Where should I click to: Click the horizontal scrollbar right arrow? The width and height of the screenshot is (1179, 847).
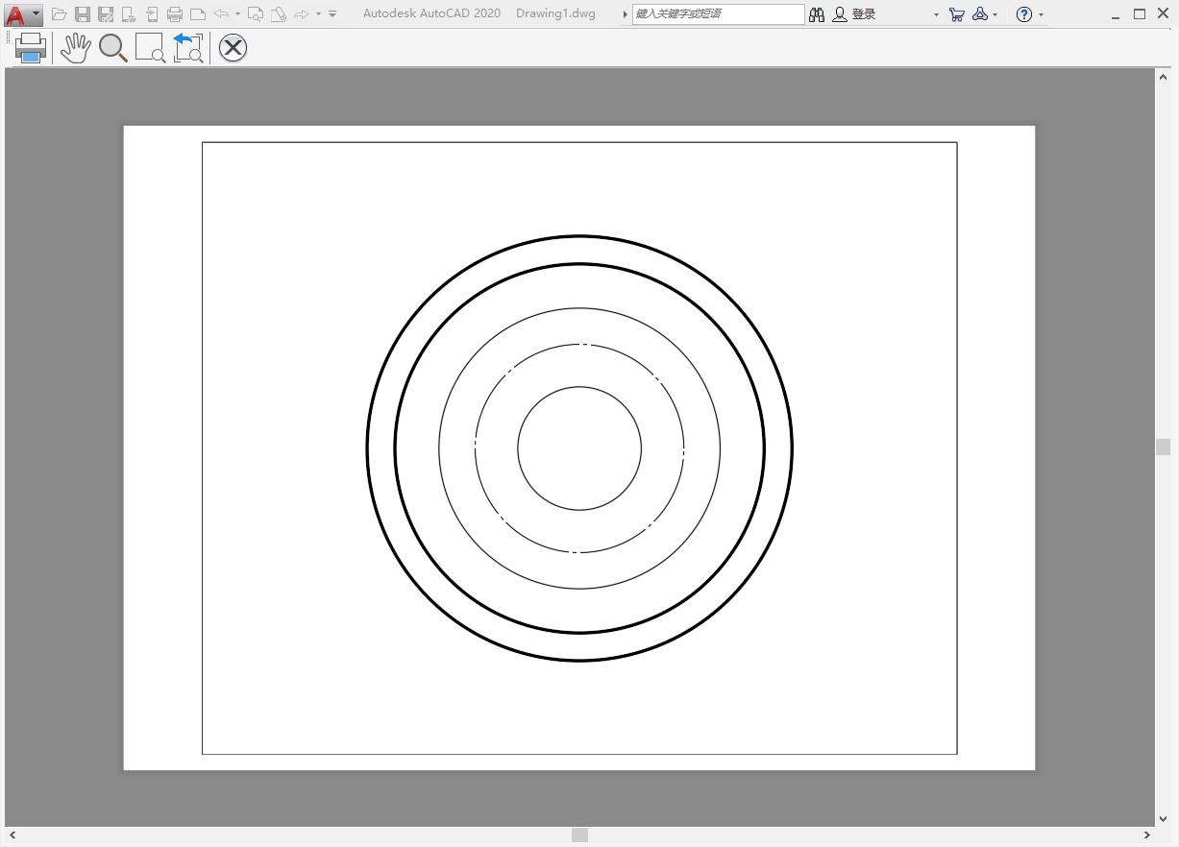pos(1146,835)
